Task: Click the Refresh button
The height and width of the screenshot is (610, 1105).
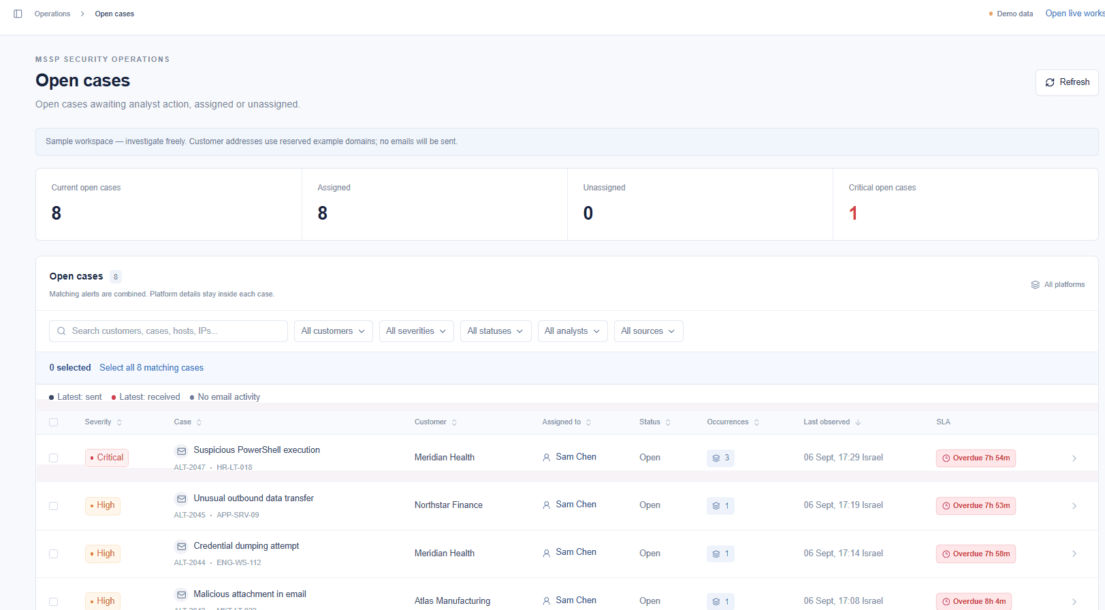Action: click(x=1067, y=82)
